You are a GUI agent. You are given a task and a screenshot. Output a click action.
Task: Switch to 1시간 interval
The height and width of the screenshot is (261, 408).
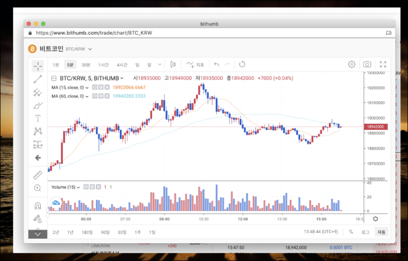pos(104,65)
